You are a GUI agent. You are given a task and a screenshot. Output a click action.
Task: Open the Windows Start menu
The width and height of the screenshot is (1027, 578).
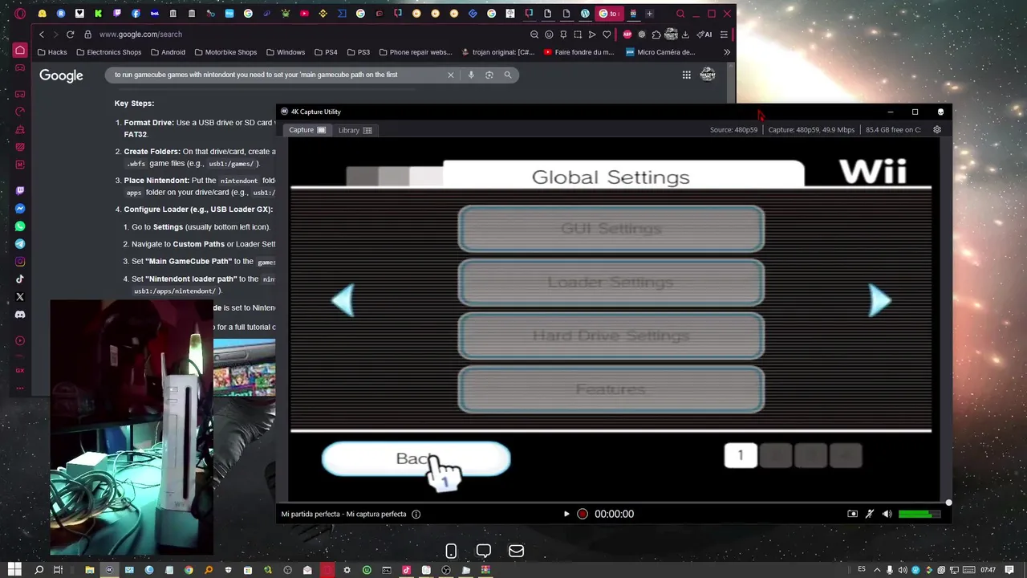pos(14,570)
